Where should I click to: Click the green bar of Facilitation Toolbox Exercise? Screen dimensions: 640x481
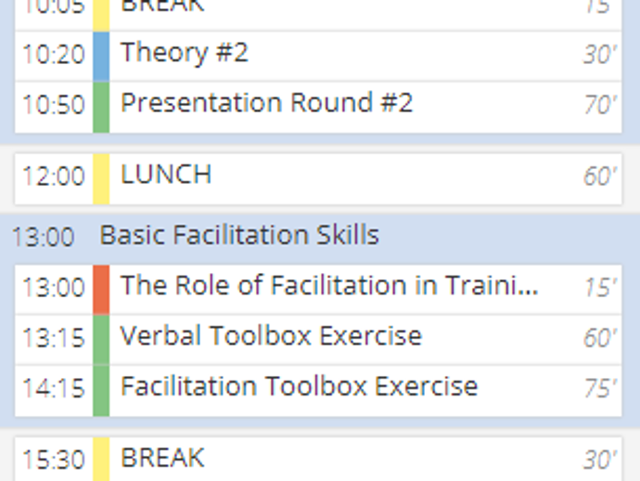(101, 389)
